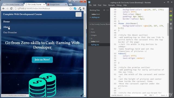Click Complete Web Development Course brand link

click(23, 14)
